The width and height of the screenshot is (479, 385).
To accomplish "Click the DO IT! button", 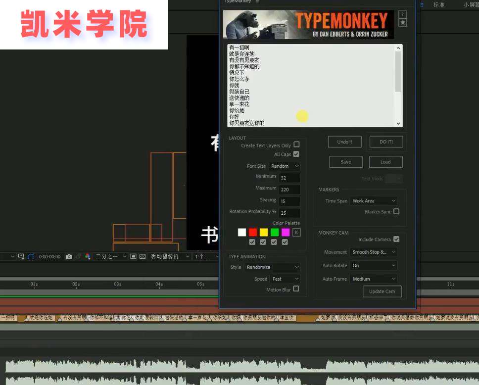I will [386, 142].
